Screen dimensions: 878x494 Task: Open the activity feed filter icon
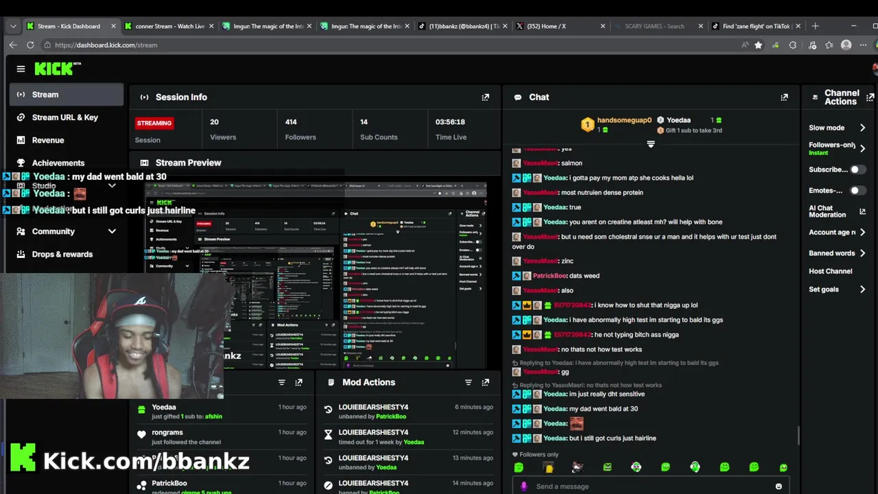coord(281,382)
